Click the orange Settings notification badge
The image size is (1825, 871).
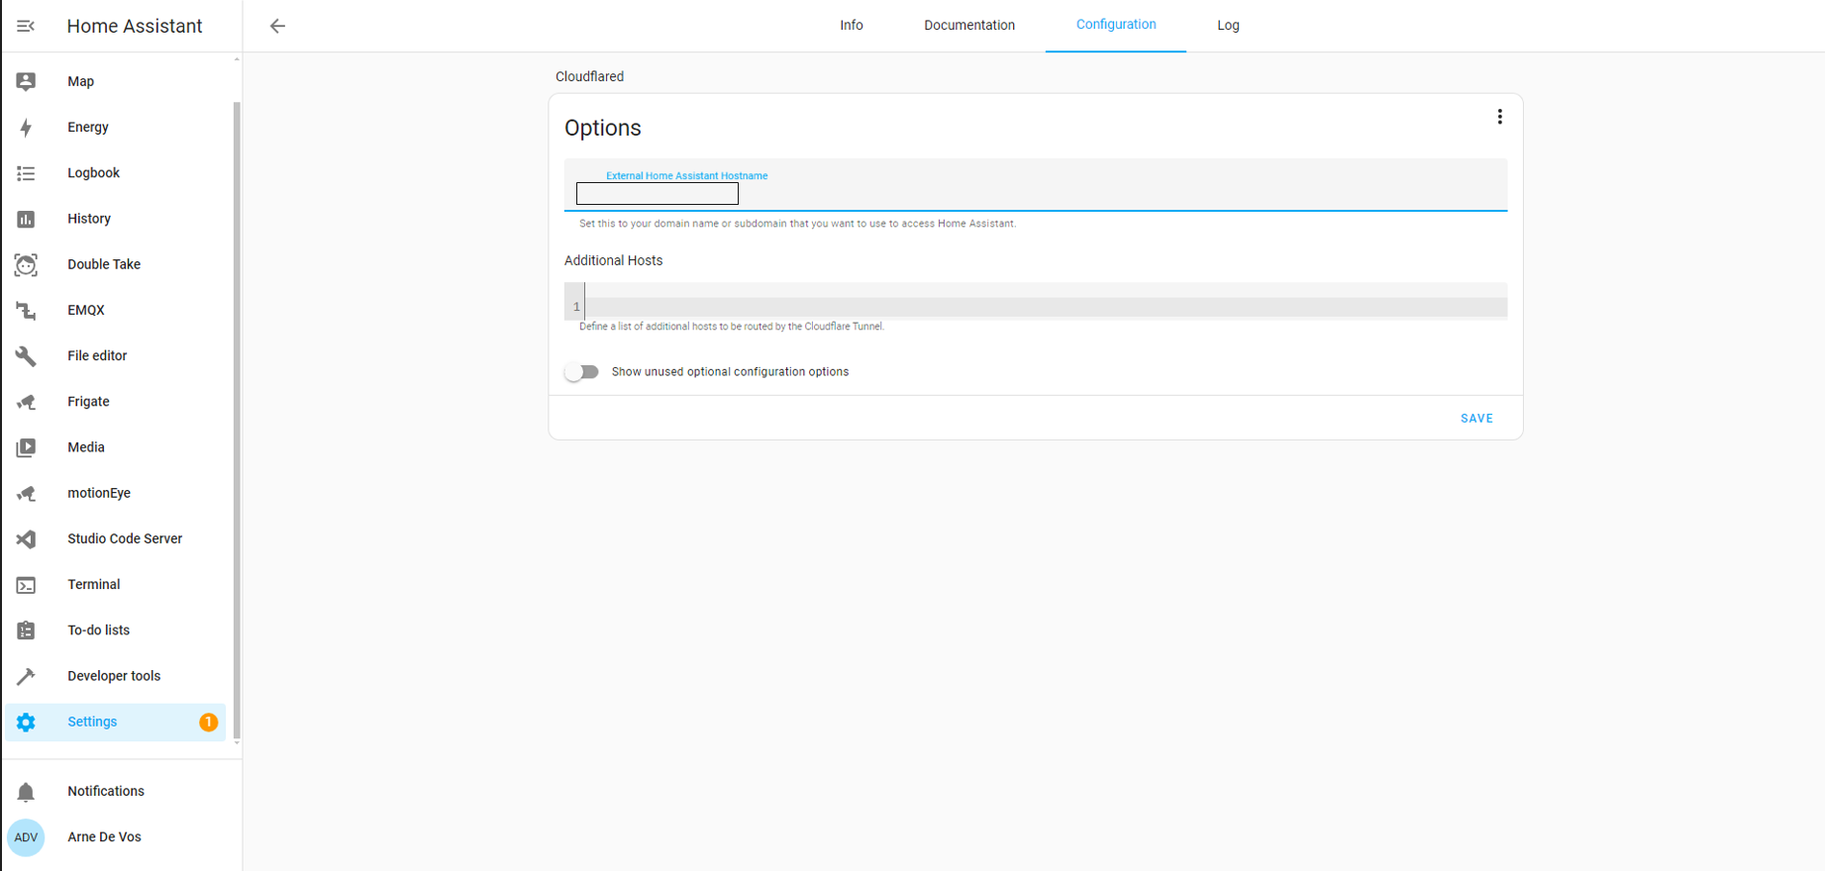208,722
